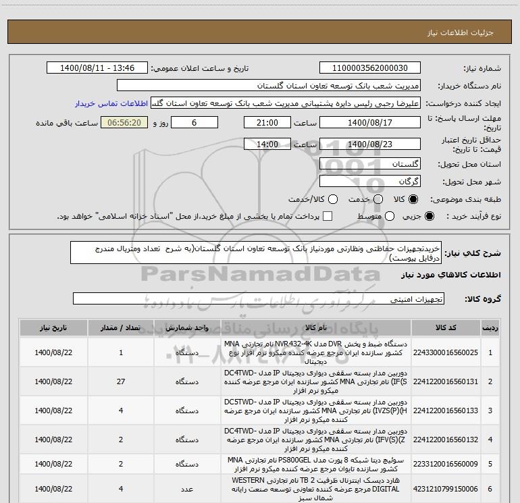Viewport: 520px width, 503px height.
Task: Click the DC5TWD camera product name cell
Action: 316,411
